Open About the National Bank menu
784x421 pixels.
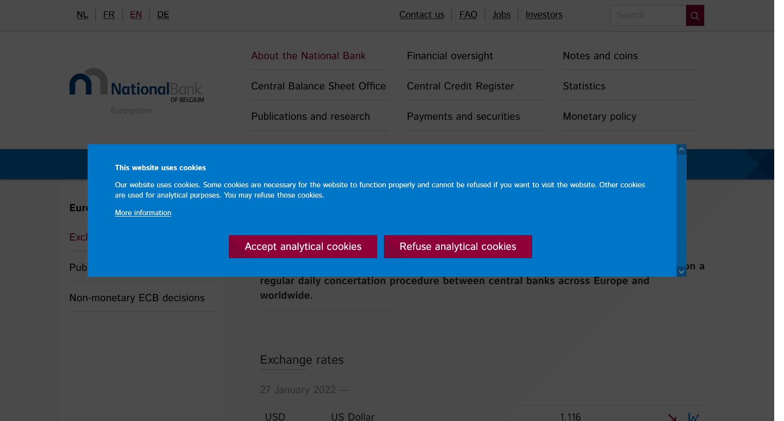(308, 56)
